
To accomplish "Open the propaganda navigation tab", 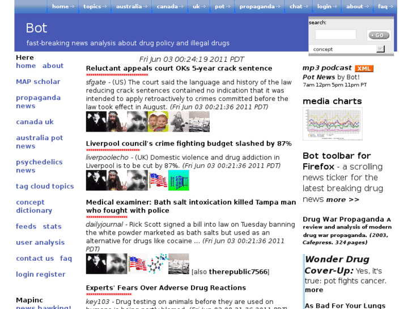I will click(260, 7).
